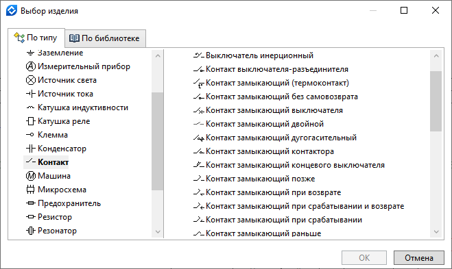
Task: Select Контакт замыкающий (термоконтакт) symbol icon
Action: [x=199, y=83]
